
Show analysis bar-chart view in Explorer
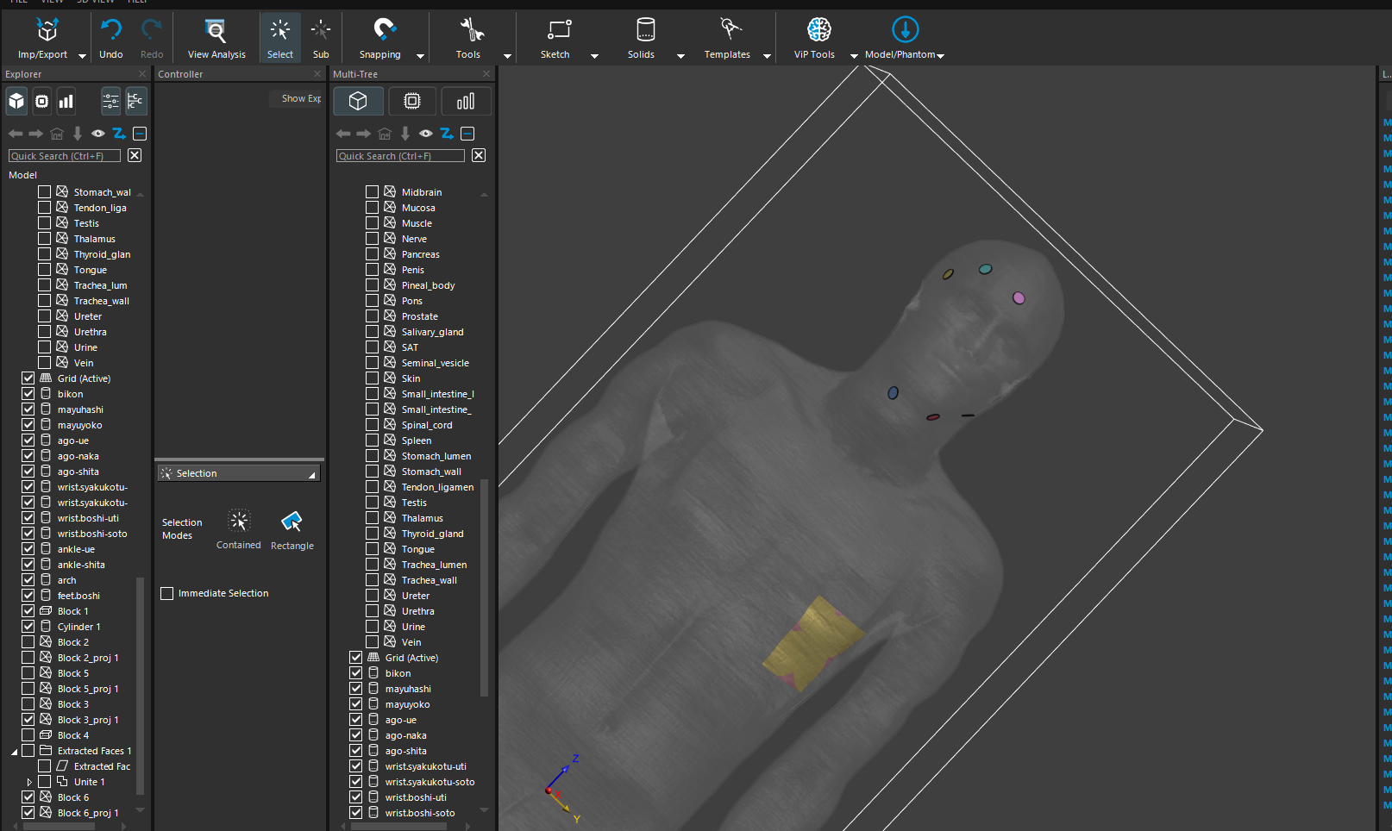tap(66, 102)
